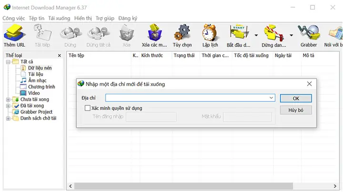Click the horizontal scrollbar thumb
The image size is (343, 193).
pyautogui.click(x=183, y=186)
